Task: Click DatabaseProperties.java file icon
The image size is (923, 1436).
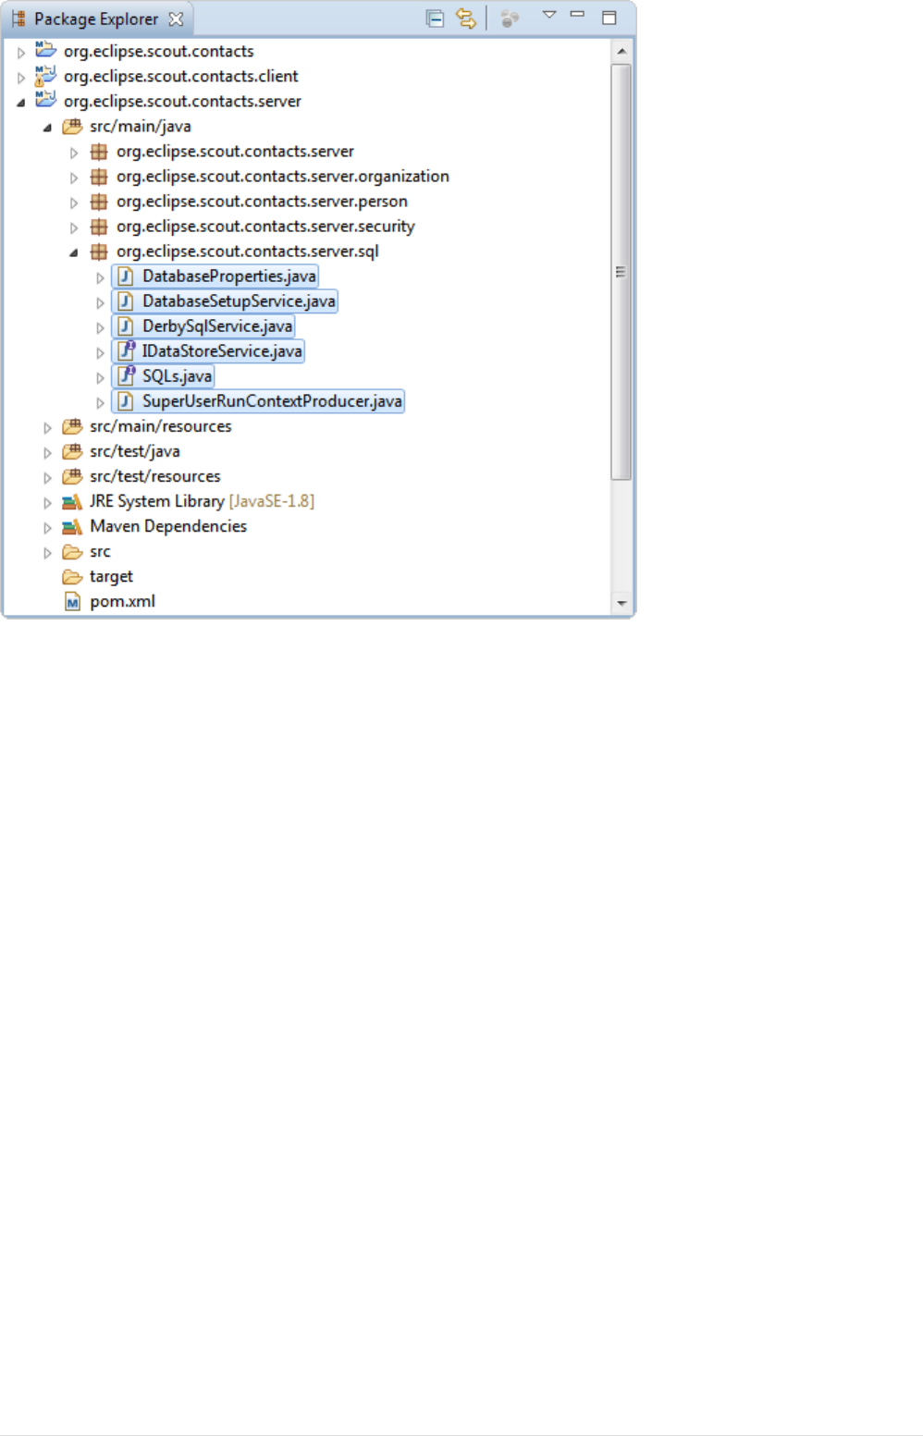Action: pos(126,276)
